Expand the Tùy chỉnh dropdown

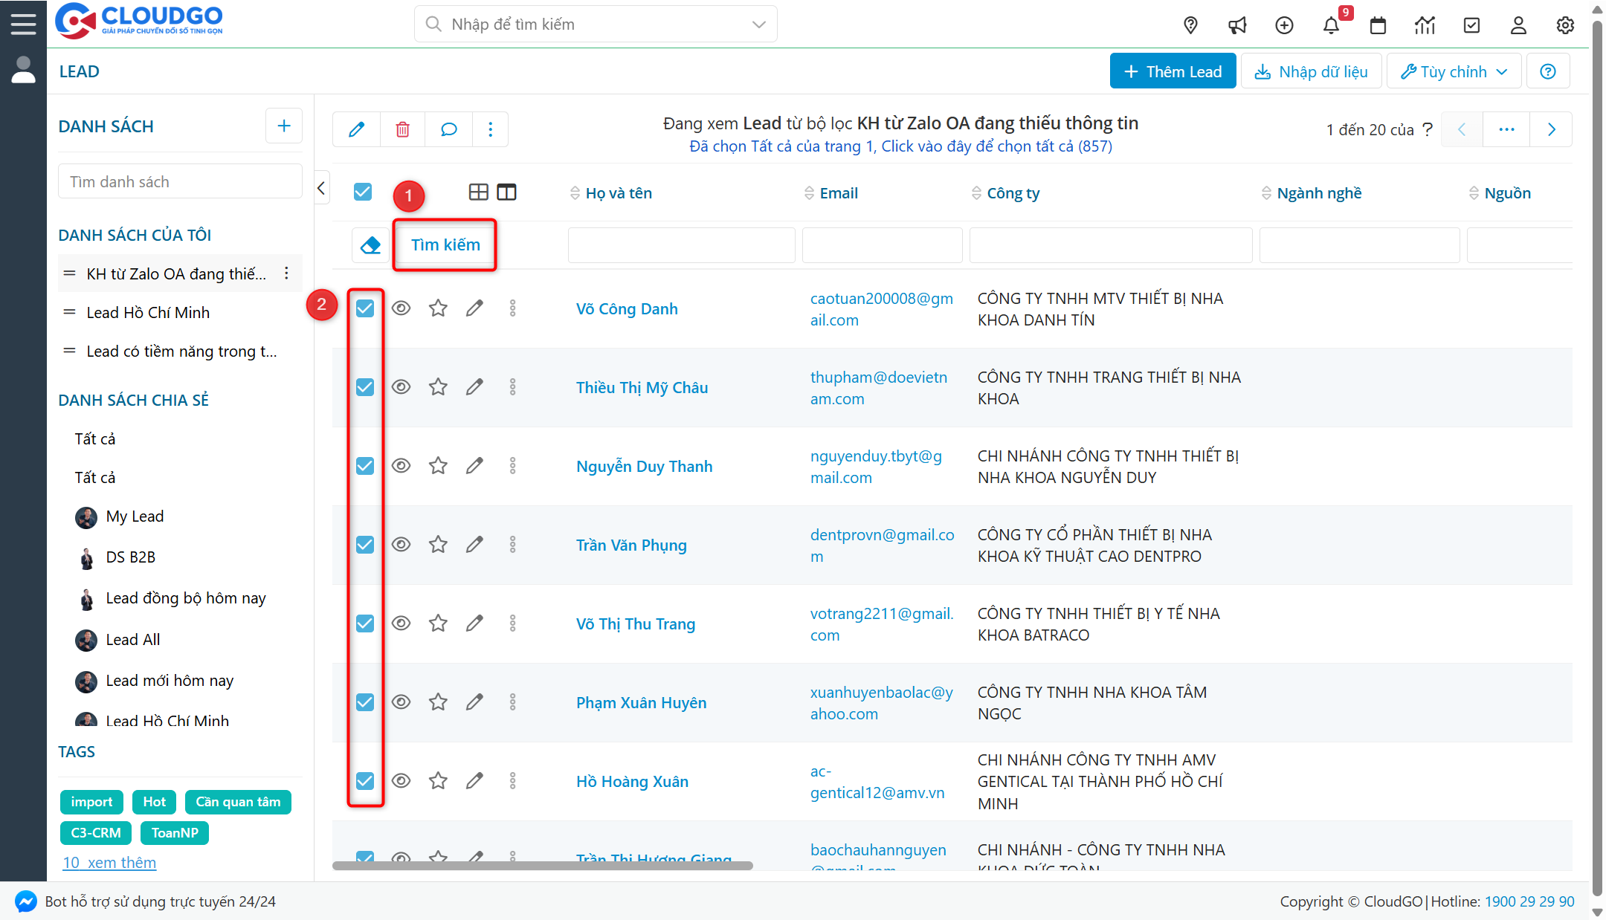click(x=1454, y=71)
